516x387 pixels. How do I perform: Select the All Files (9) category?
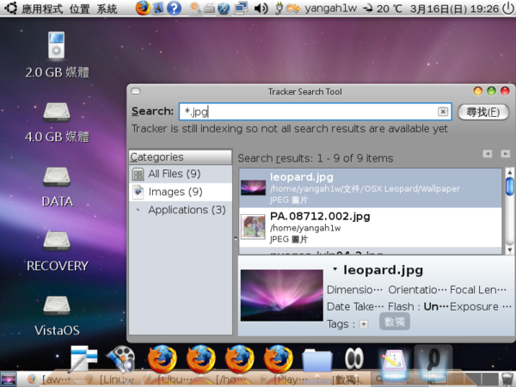coord(181,174)
